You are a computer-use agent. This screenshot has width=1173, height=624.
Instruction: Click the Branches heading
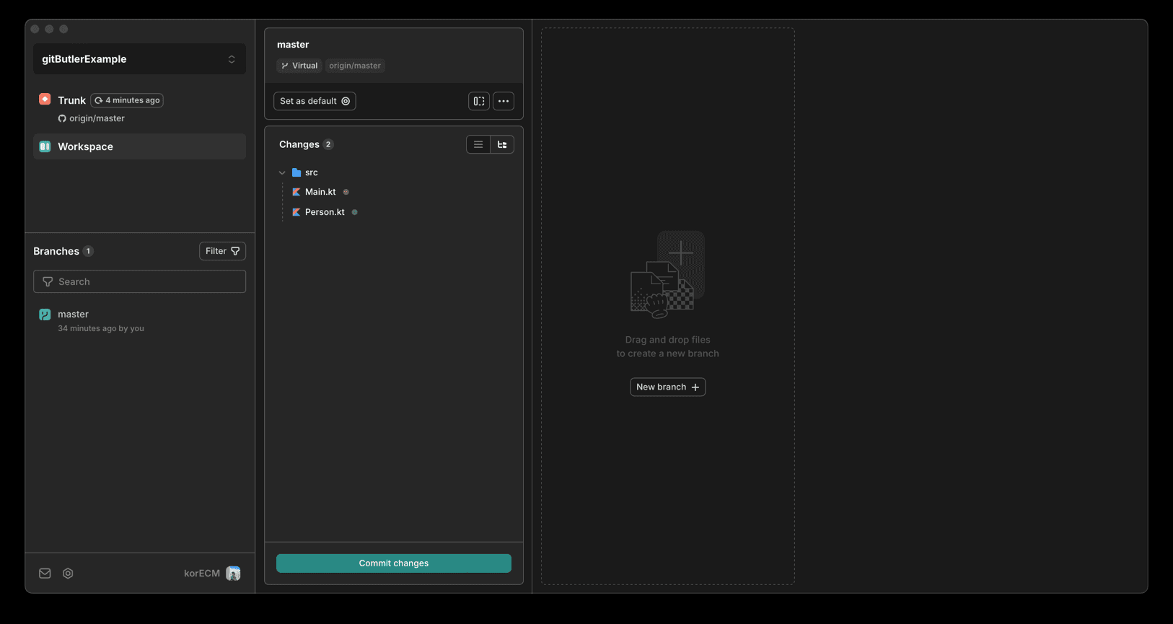coord(56,251)
